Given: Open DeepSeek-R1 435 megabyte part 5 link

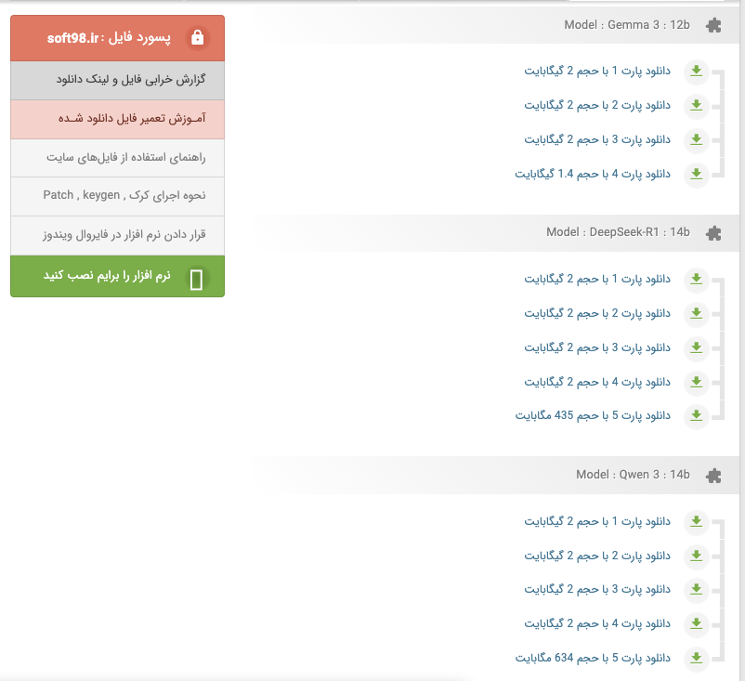Looking at the screenshot, I should pos(593,415).
